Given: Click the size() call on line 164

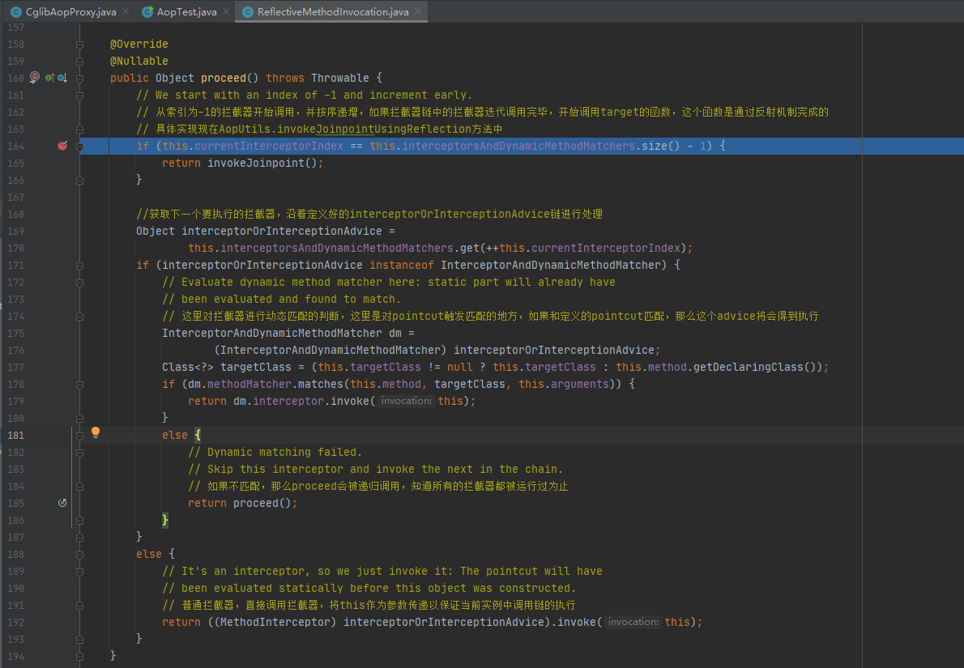Looking at the screenshot, I should click(x=660, y=146).
